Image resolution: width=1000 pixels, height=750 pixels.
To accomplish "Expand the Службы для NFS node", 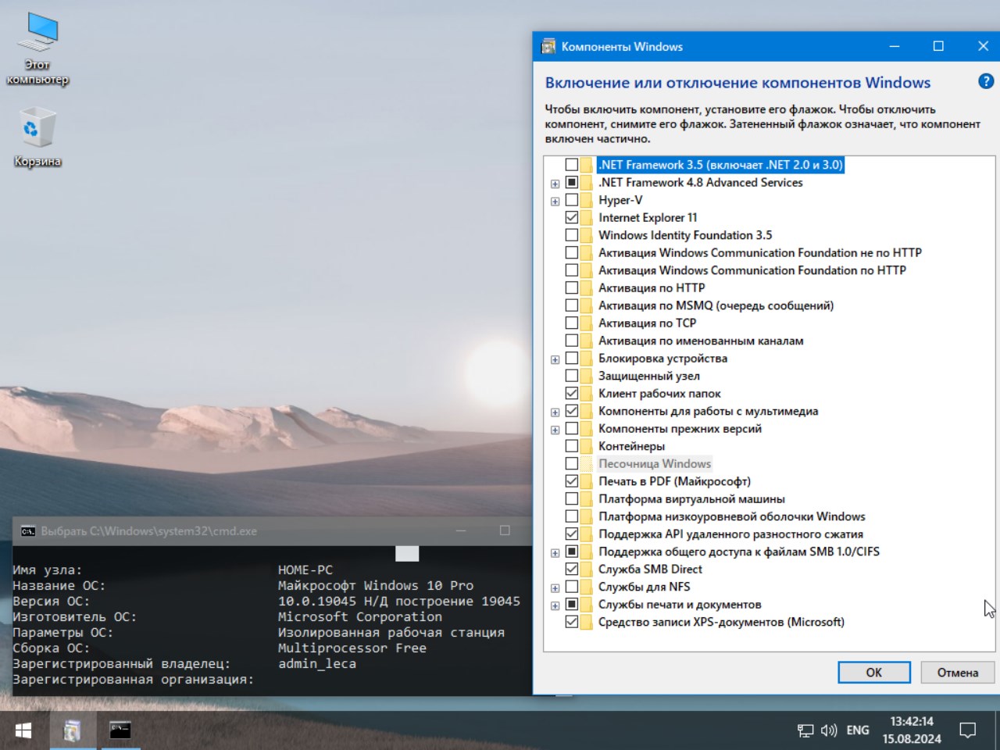I will (x=555, y=587).
